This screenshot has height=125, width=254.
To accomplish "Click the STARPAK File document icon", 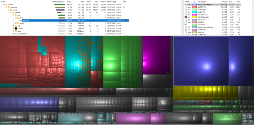I will coord(186,15).
